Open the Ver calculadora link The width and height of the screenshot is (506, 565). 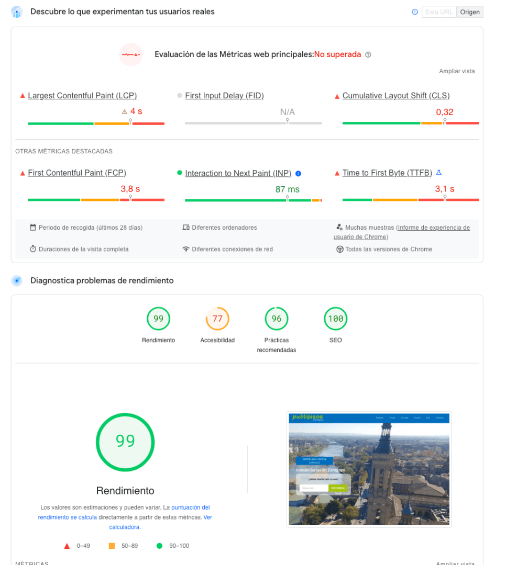click(161, 522)
